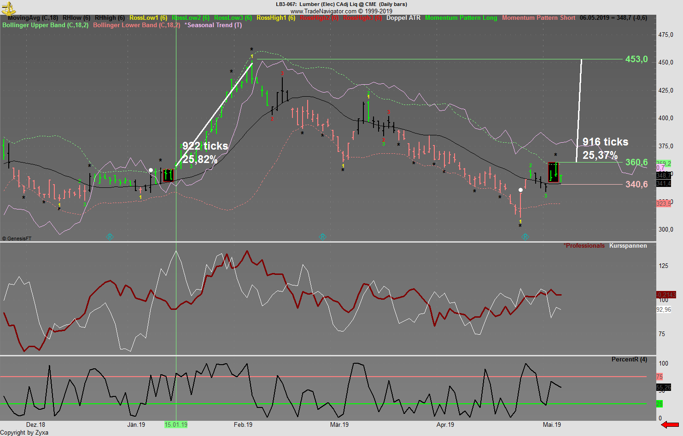683x436 pixels.
Task: Select the rollover diamond marker near Mär.19
Action: pyautogui.click(x=322, y=237)
